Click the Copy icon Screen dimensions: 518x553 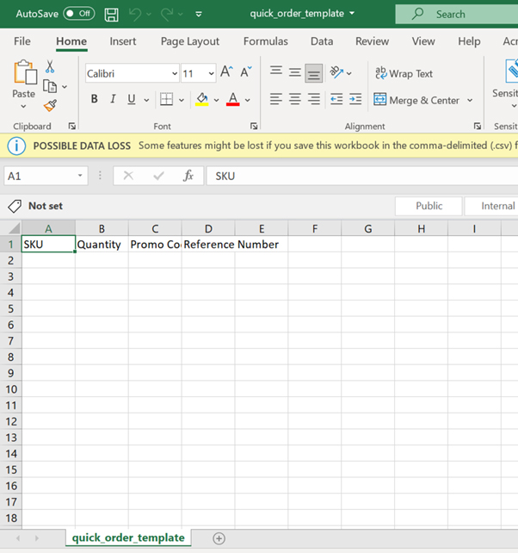click(x=50, y=86)
